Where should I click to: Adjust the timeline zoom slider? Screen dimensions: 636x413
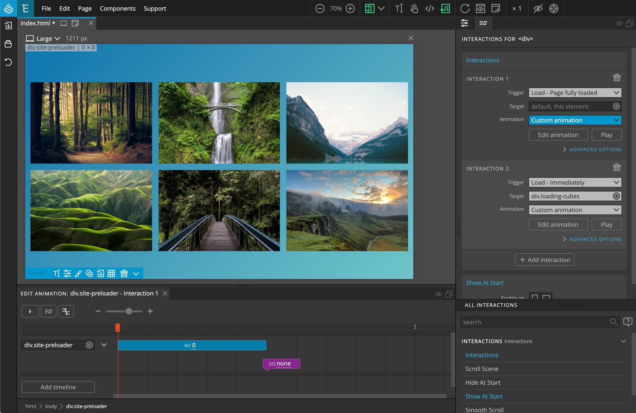(128, 311)
